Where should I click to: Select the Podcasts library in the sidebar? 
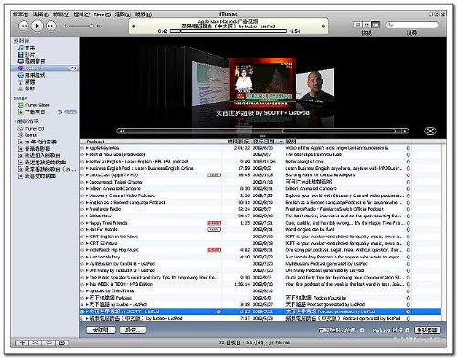tap(45, 68)
